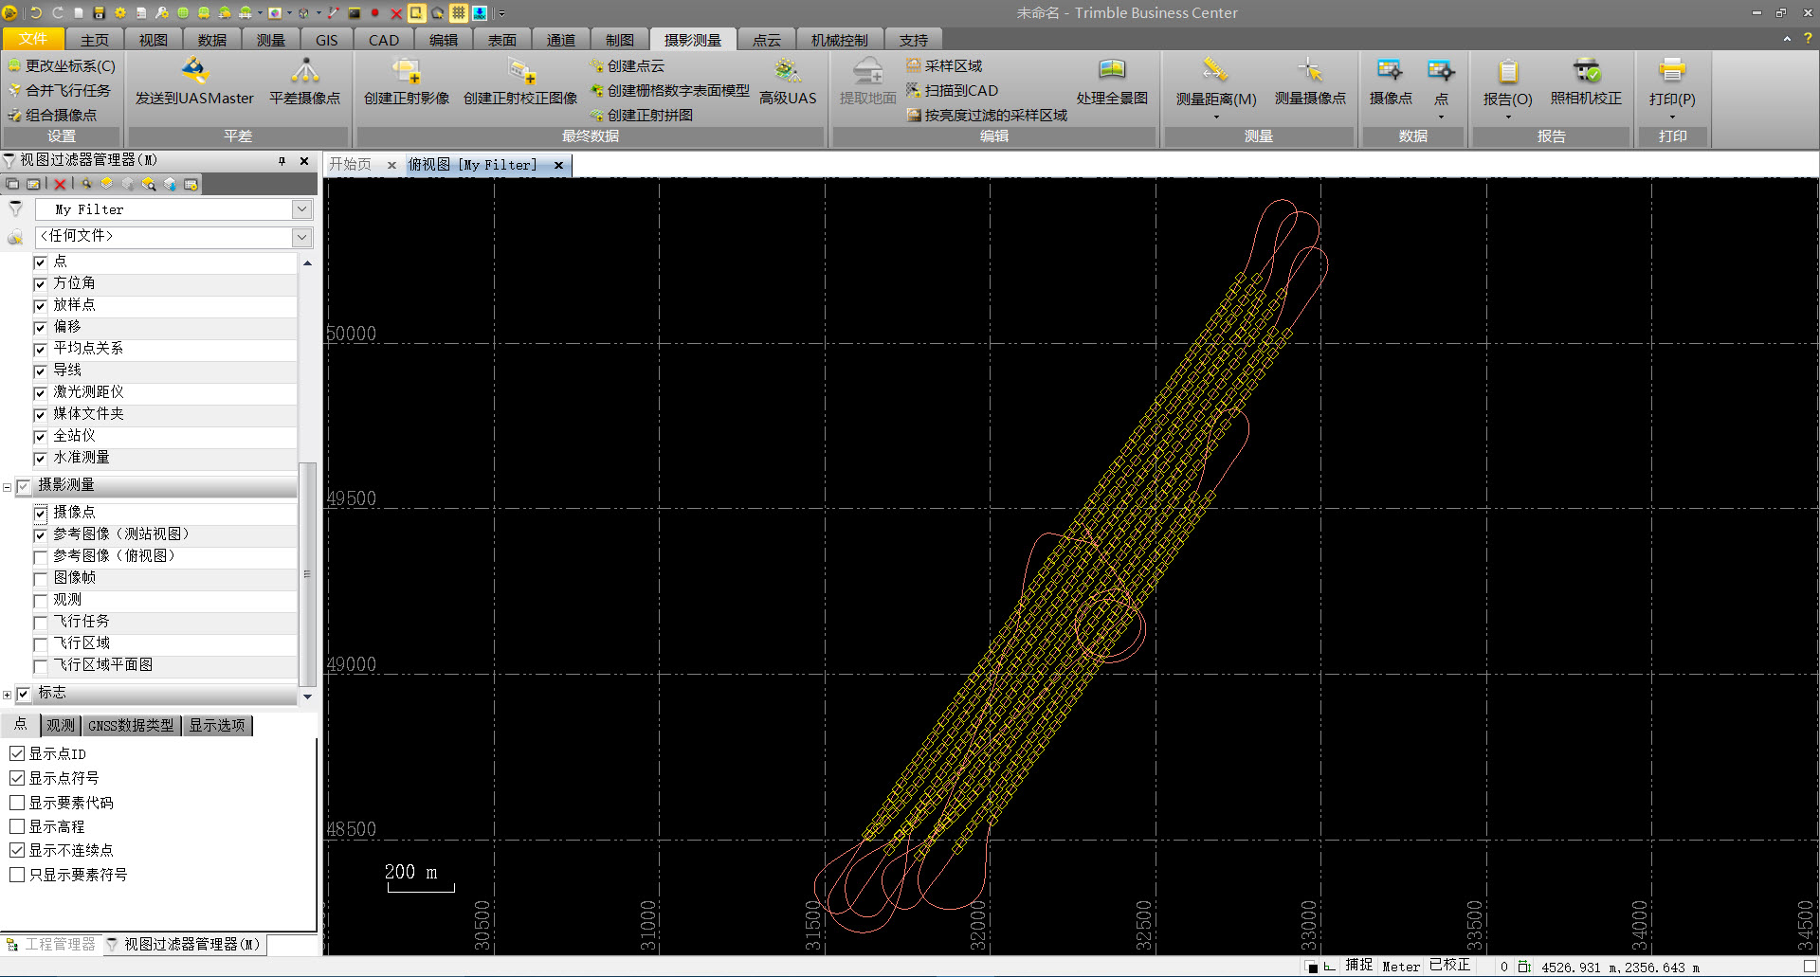Collapse the 摄影测量 tree group

[x=7, y=487]
